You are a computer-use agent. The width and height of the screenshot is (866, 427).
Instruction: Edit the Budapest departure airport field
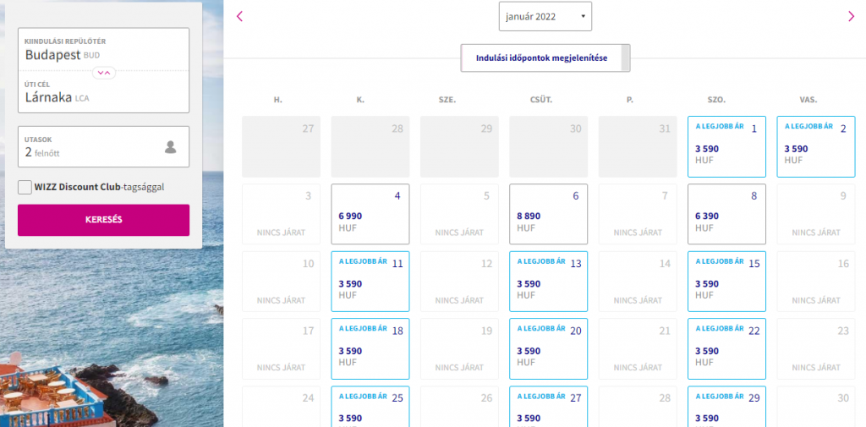(103, 49)
